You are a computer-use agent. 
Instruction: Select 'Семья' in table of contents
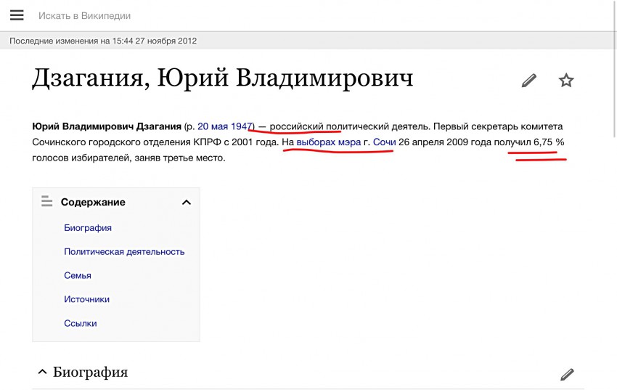click(x=78, y=275)
